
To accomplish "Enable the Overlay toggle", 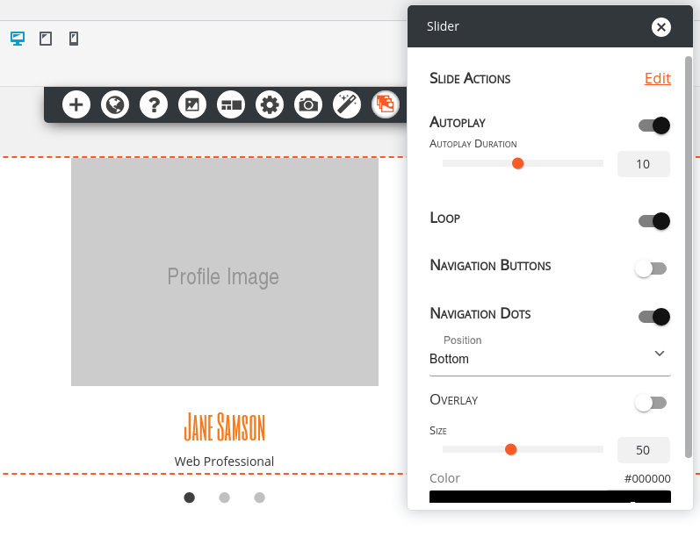I will point(651,403).
